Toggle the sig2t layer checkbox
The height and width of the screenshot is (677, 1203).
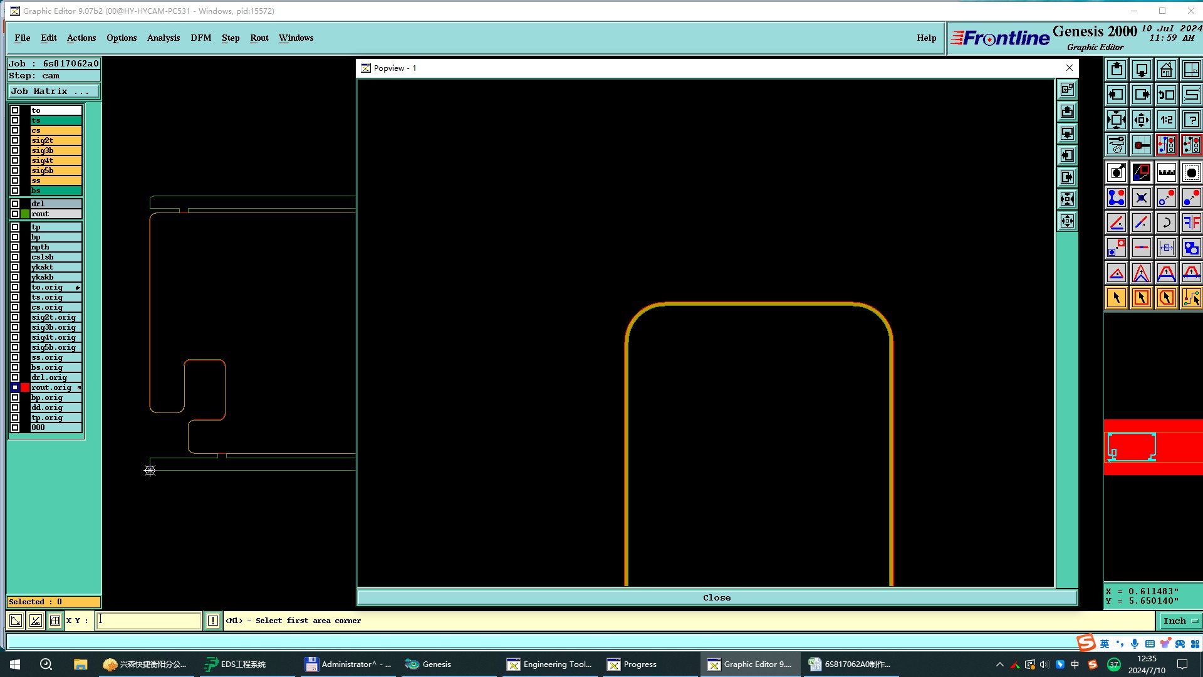coord(15,140)
